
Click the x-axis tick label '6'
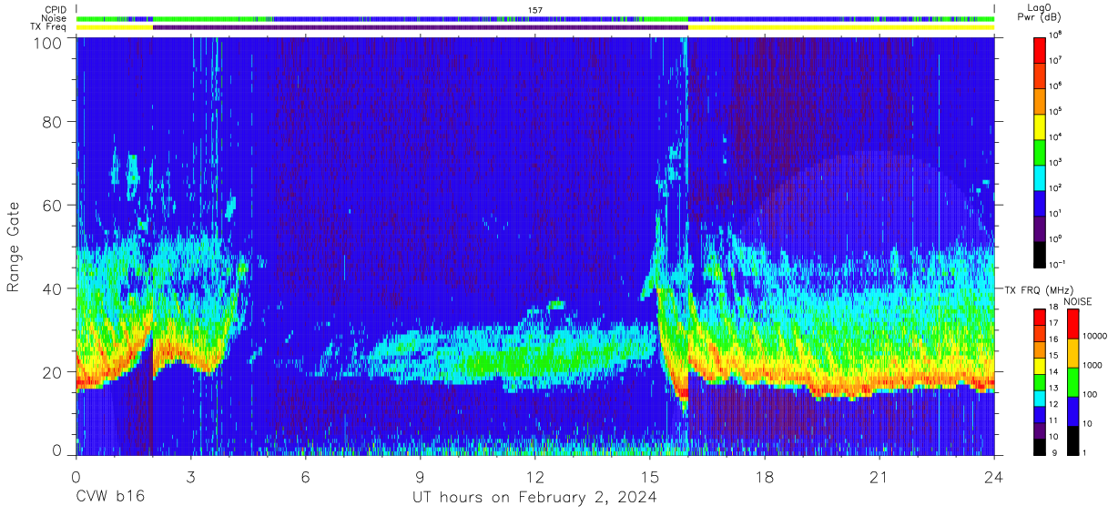(x=306, y=476)
